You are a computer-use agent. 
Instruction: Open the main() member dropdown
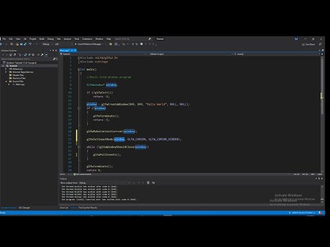click(276, 54)
